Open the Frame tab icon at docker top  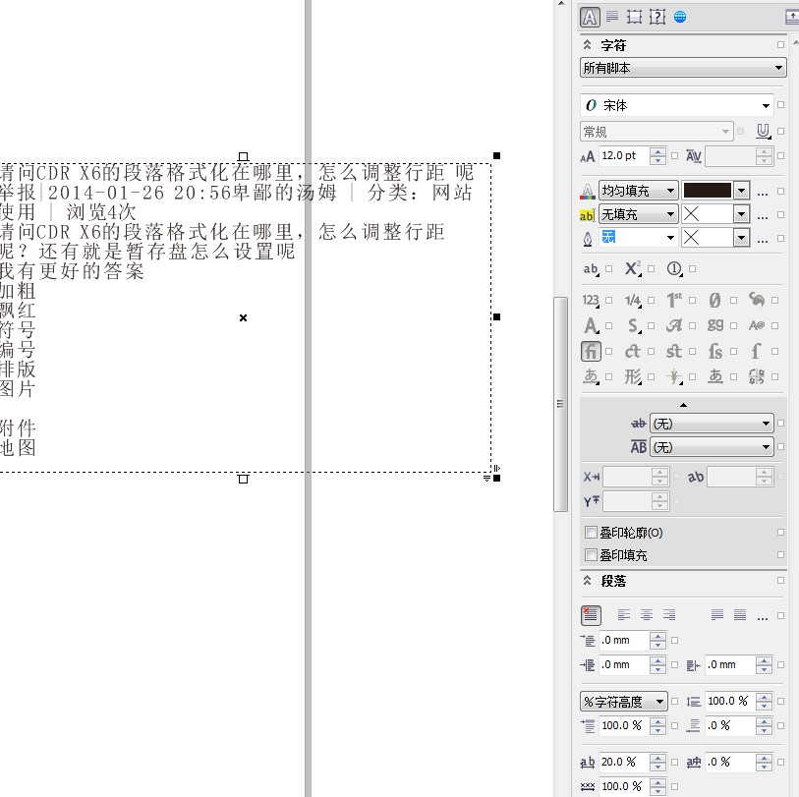pos(635,17)
